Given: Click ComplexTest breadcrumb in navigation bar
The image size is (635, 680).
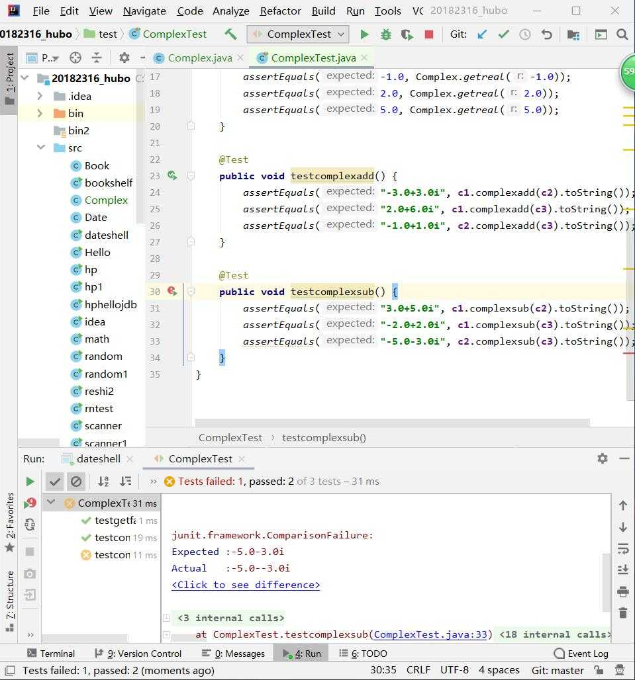Looking at the screenshot, I should 168,34.
